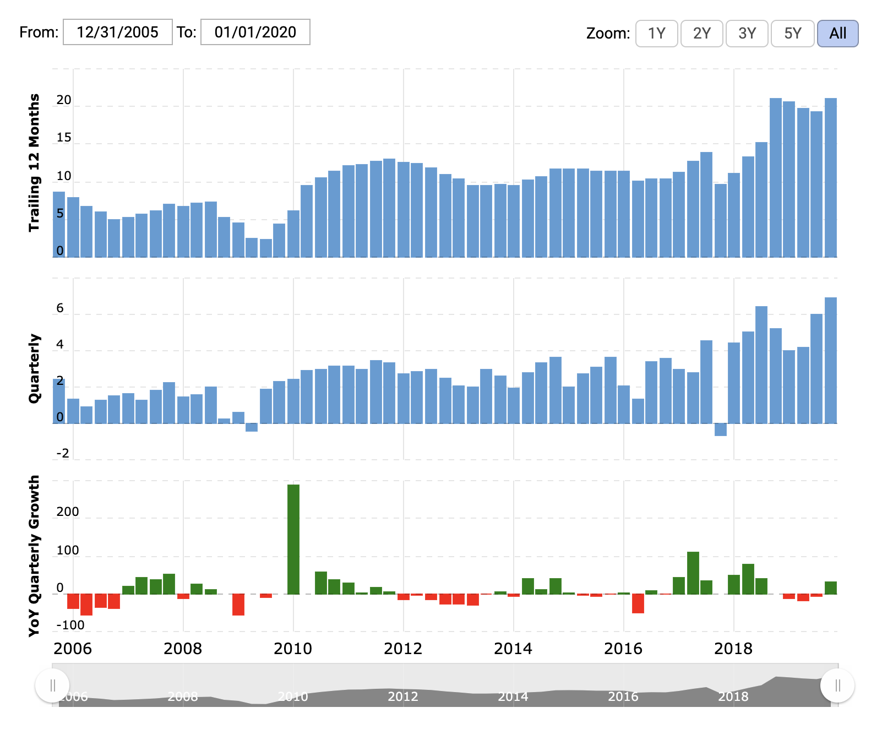The height and width of the screenshot is (751, 882).
Task: Click the right range navigator handle
Action: tap(837, 685)
